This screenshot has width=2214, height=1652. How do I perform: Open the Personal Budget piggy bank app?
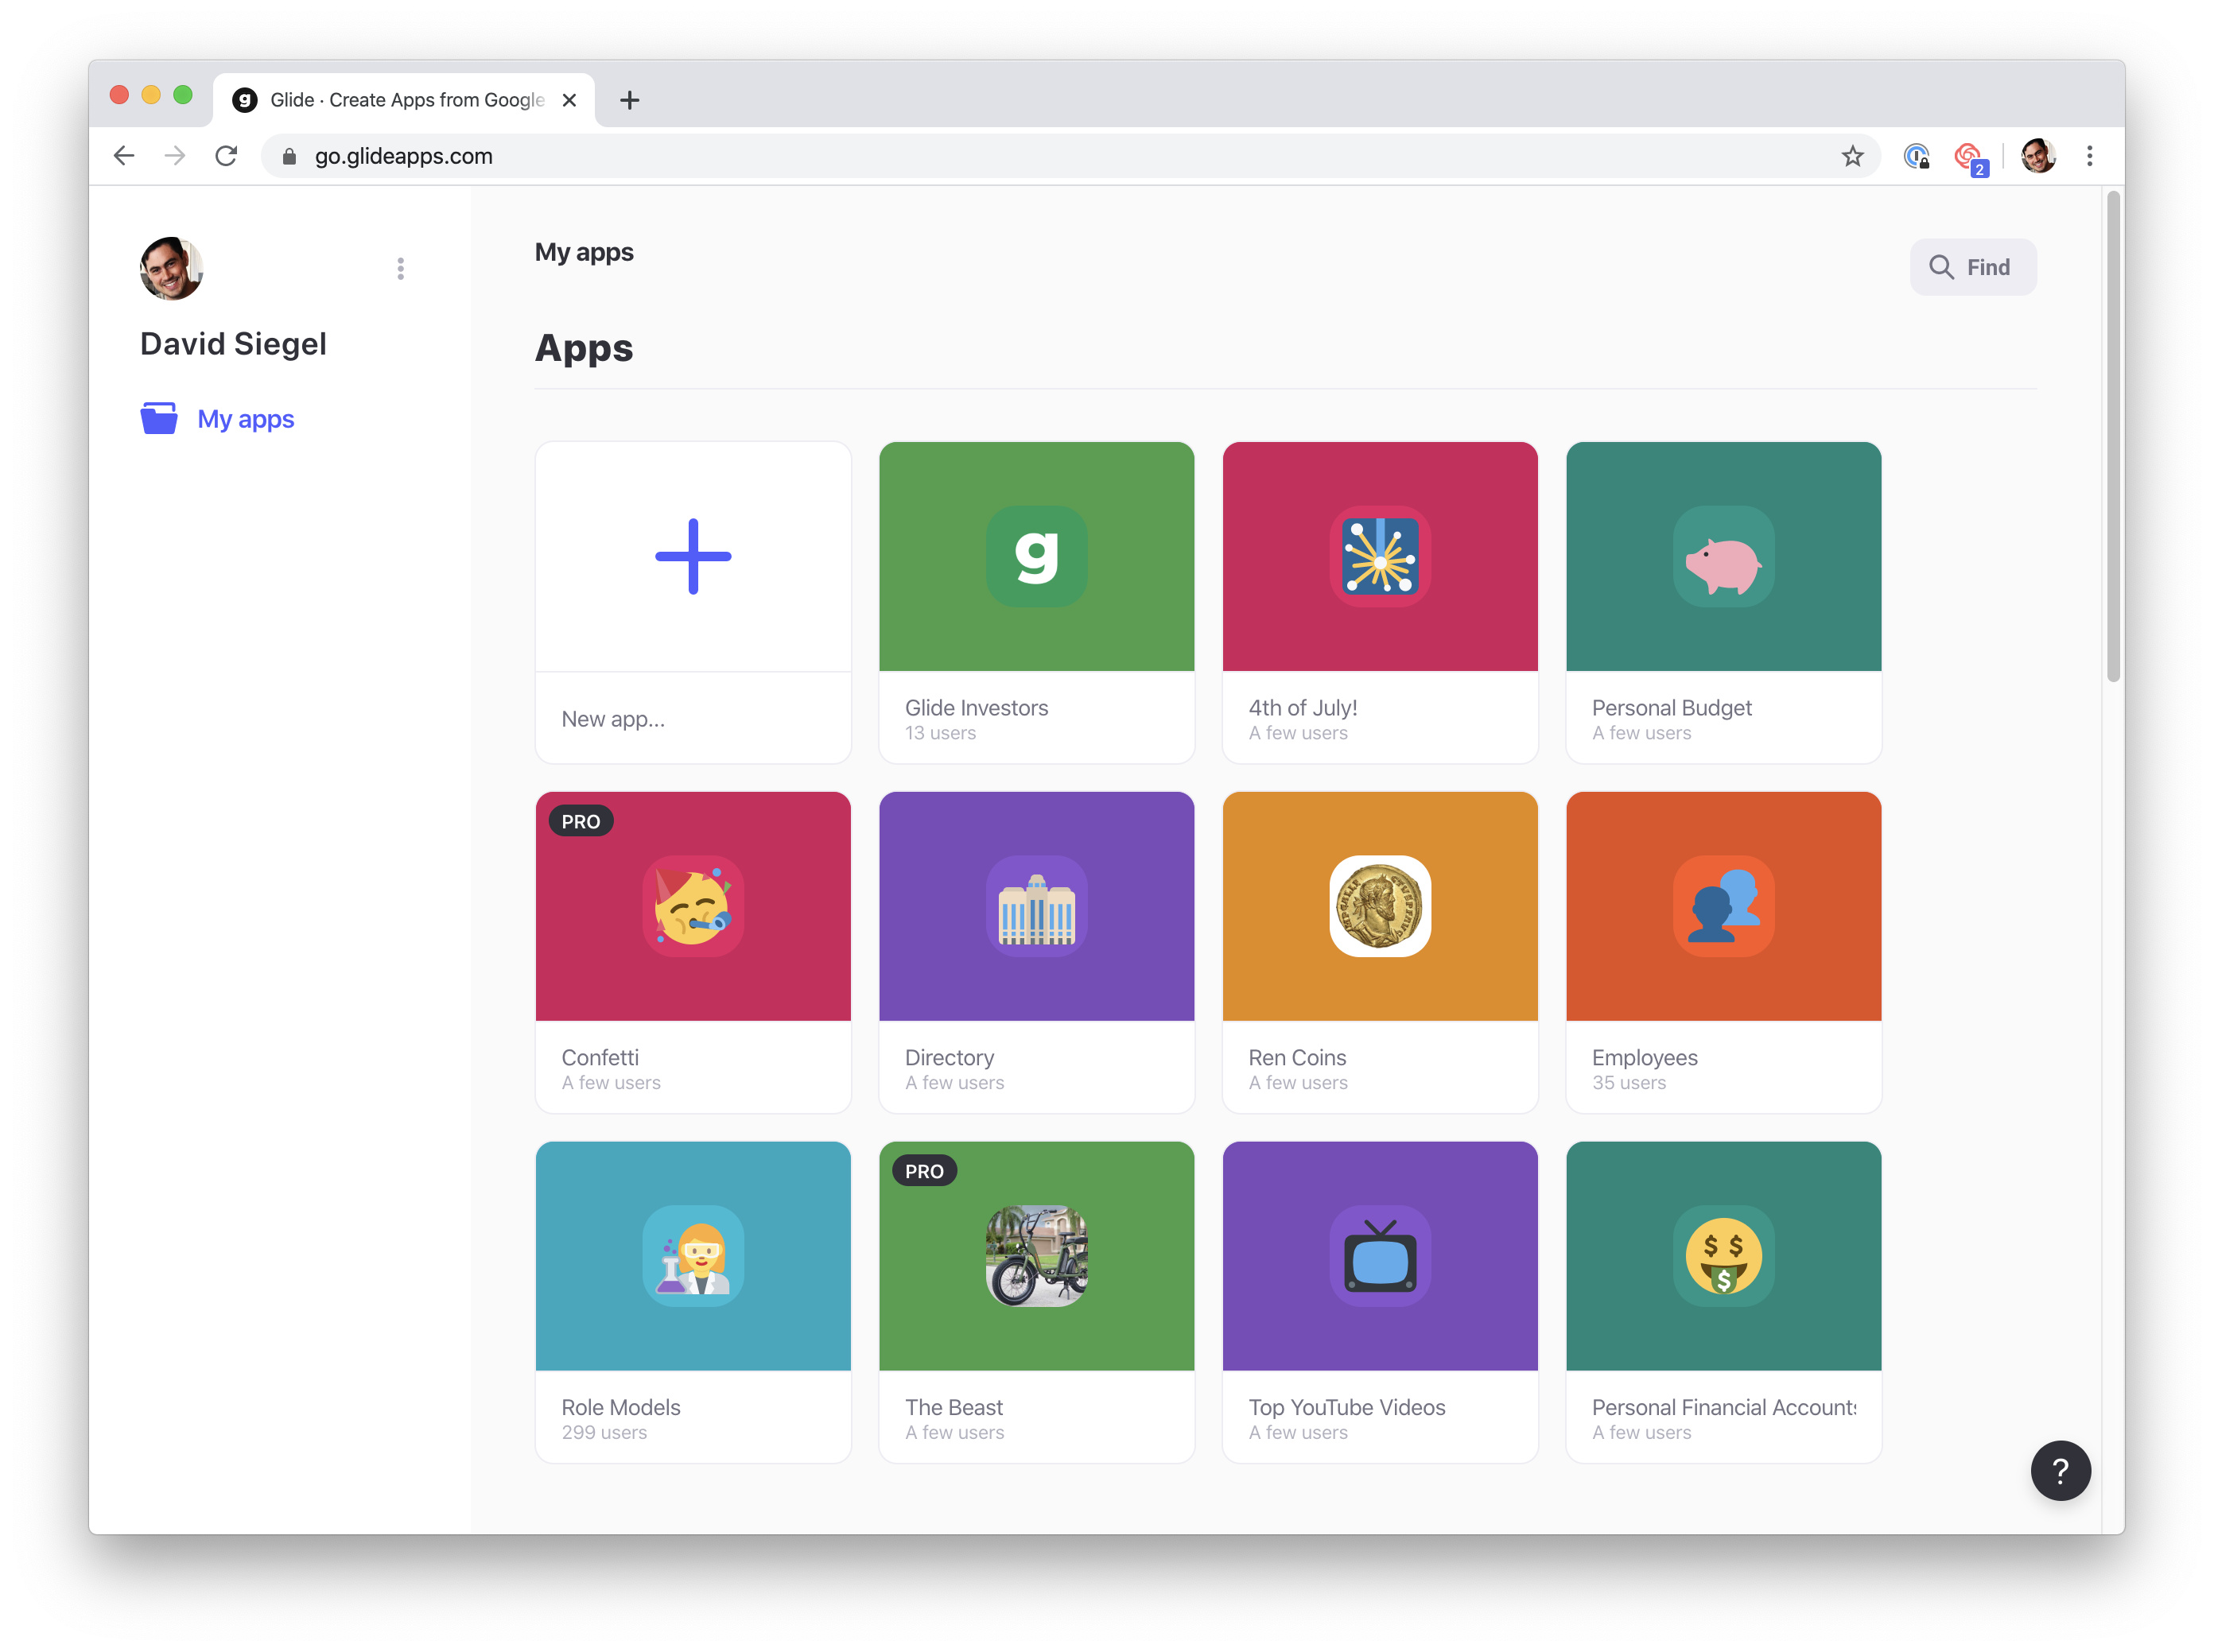(x=1722, y=556)
